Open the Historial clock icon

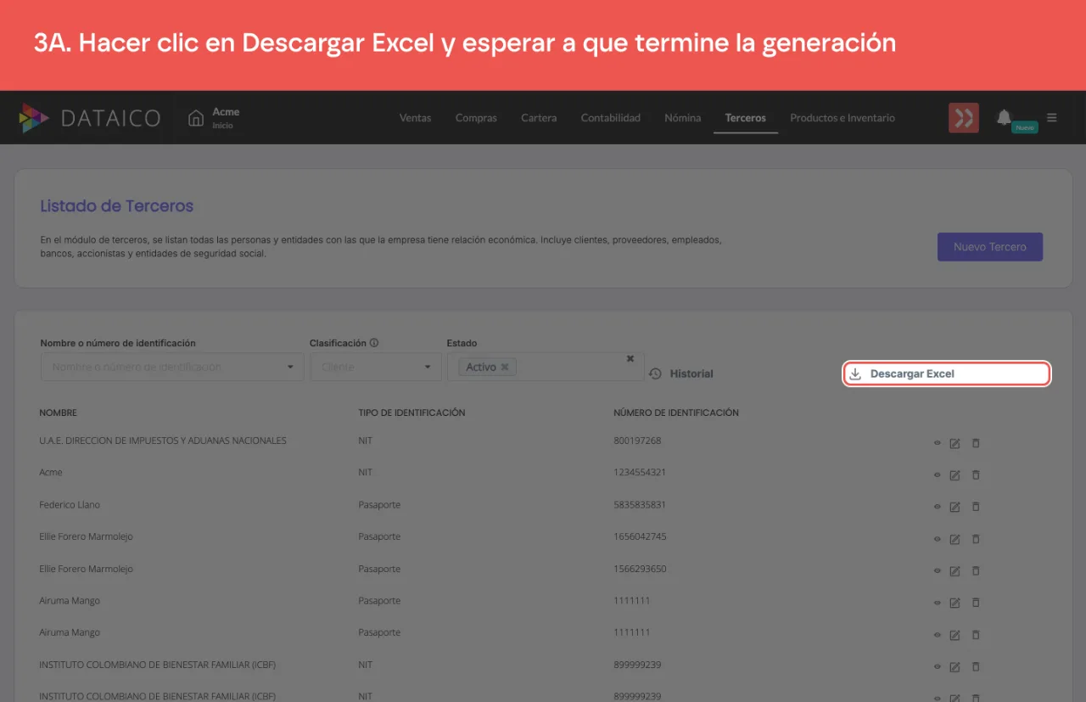point(655,373)
